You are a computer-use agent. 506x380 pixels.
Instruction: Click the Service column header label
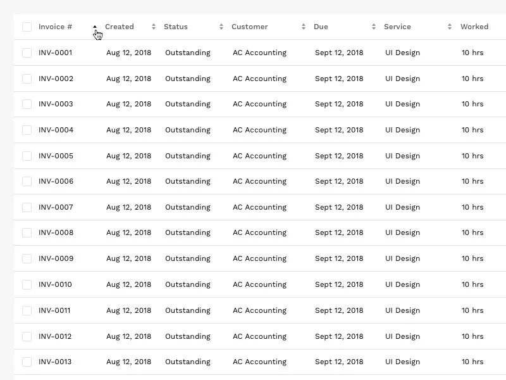pos(397,27)
